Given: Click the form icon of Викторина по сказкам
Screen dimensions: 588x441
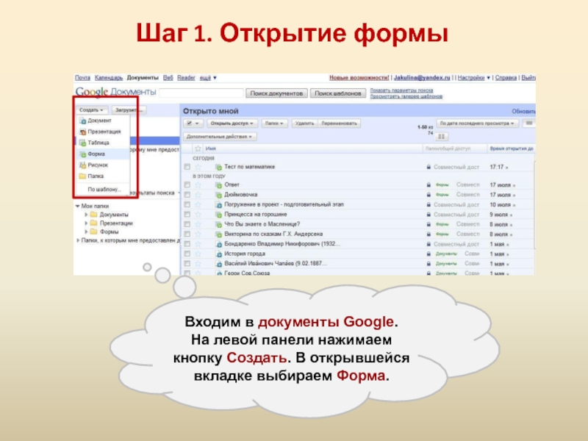Looking at the screenshot, I should (218, 234).
